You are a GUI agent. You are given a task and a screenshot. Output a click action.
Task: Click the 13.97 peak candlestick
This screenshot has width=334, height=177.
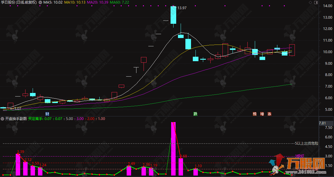click(173, 15)
